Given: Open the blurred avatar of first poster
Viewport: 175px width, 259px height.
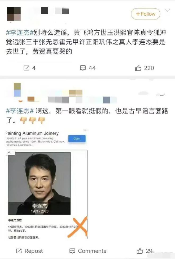Looking at the screenshot, I should tap(14, 14).
